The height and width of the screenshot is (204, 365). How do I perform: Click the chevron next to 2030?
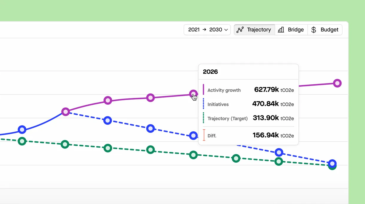(x=225, y=30)
